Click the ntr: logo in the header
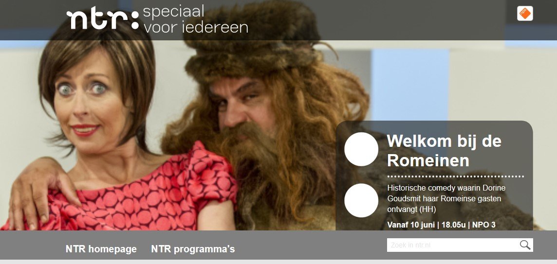 [103, 19]
